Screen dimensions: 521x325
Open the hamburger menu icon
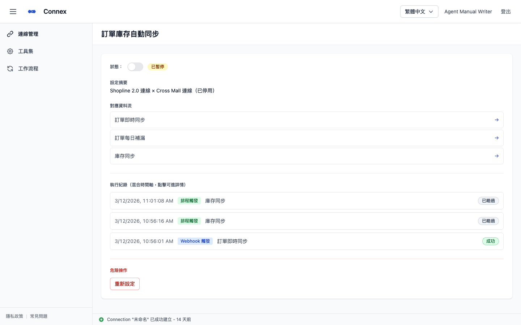pos(13,12)
